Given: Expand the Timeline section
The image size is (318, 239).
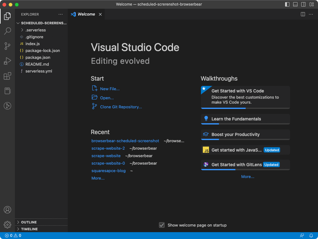Looking at the screenshot, I should 29,229.
